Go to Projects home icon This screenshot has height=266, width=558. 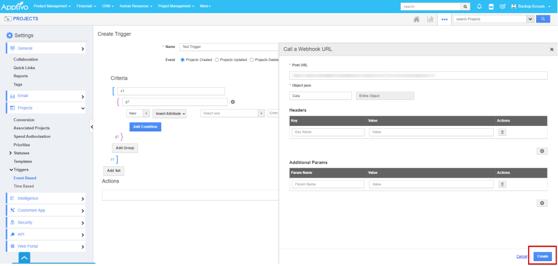pos(416,19)
